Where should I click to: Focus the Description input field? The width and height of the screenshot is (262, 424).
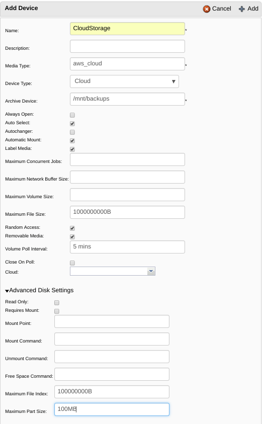coord(127,46)
